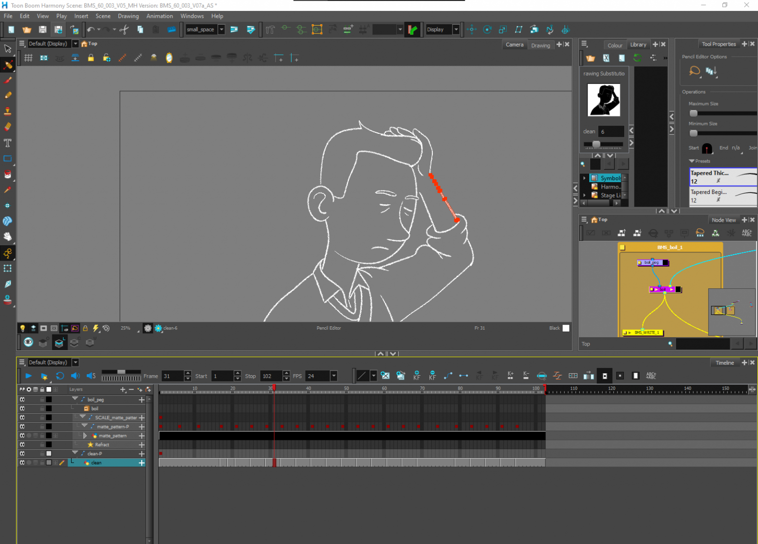Open the small_space workspace dropdown
Viewport: 758px width, 544px height.
pyautogui.click(x=222, y=30)
